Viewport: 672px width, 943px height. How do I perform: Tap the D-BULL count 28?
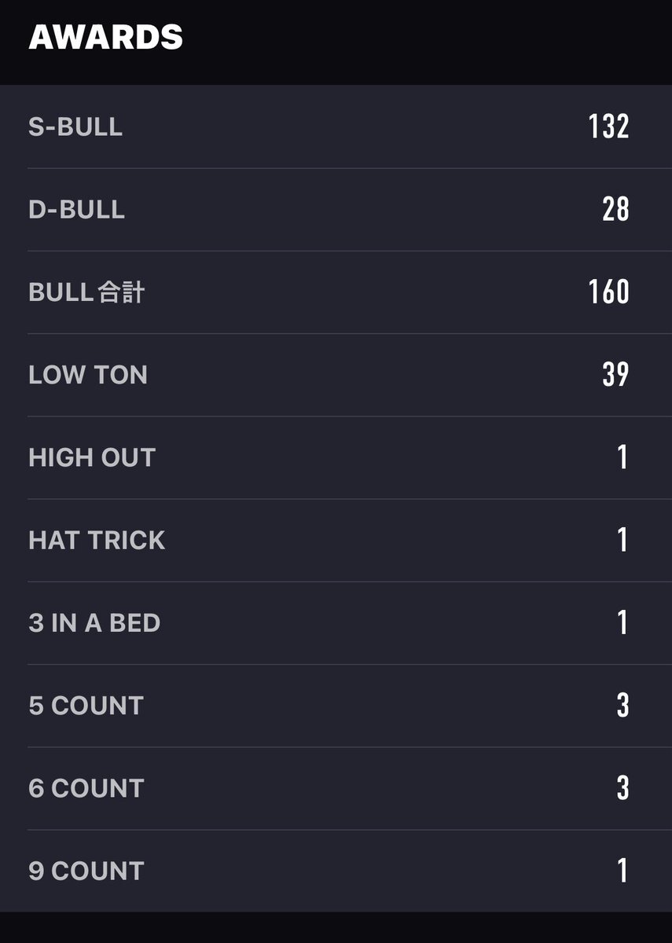(x=616, y=209)
